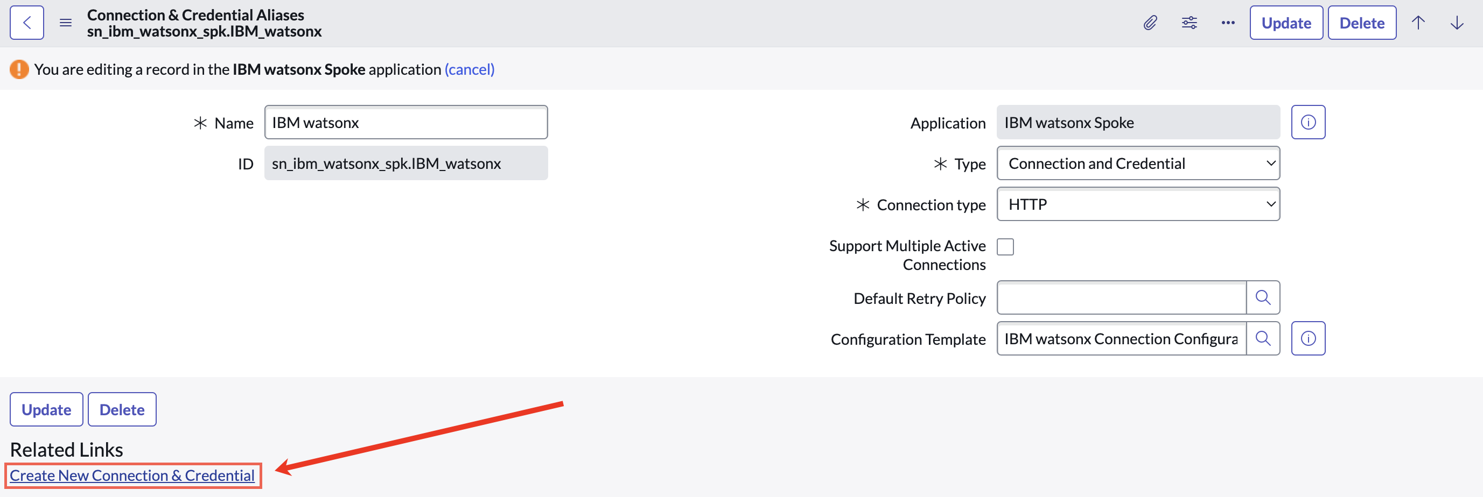Click 'IBM watsonx Spoke' text in banner
This screenshot has height=497, width=1483.
tap(299, 69)
